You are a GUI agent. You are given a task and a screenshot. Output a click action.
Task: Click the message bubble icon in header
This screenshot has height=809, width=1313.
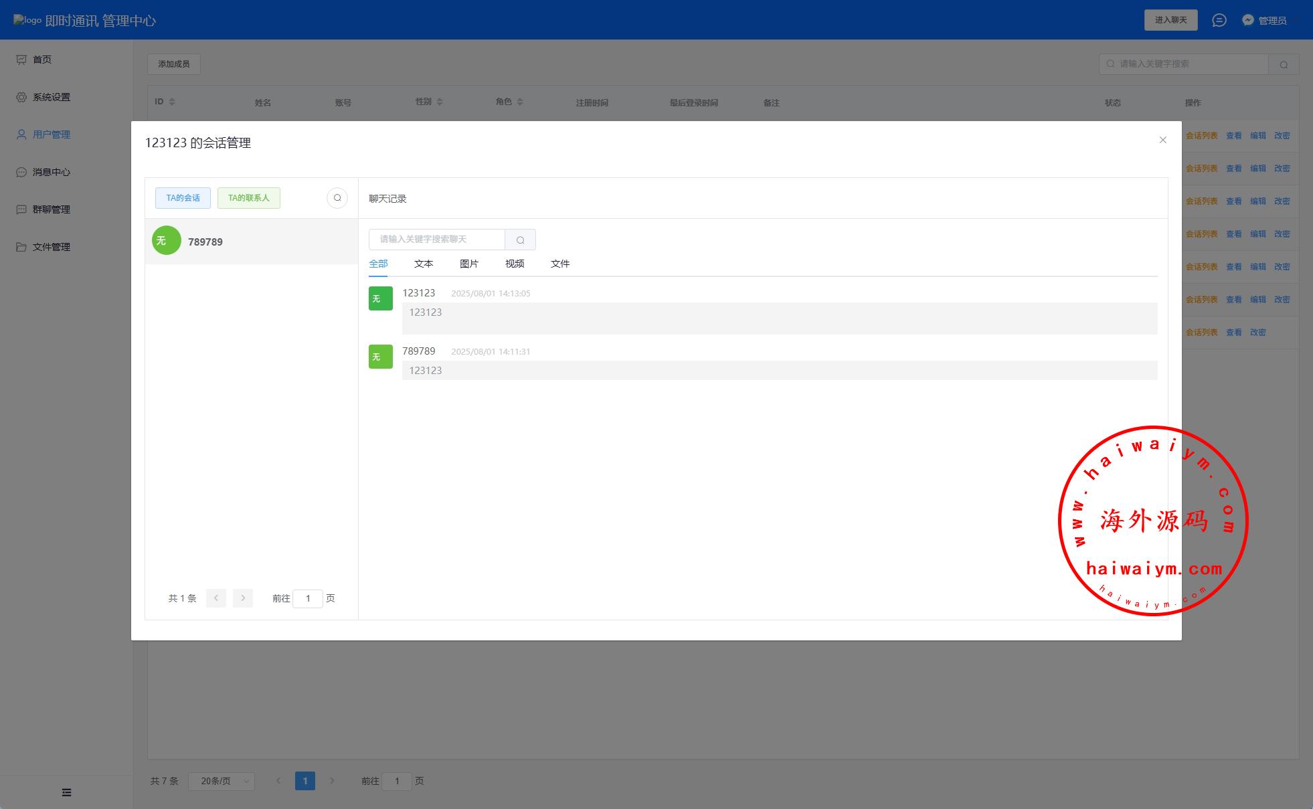tap(1219, 20)
